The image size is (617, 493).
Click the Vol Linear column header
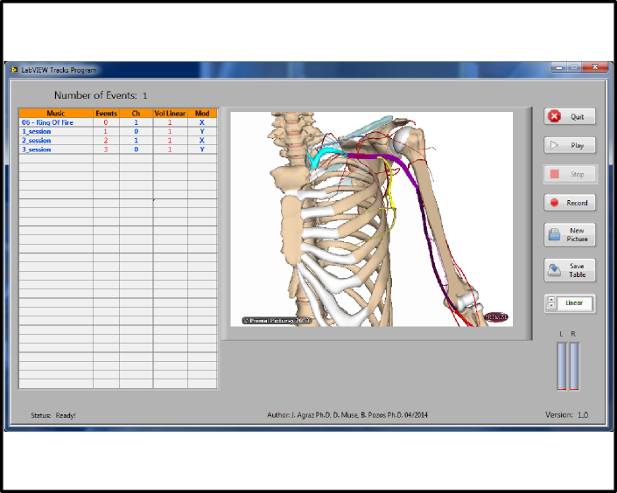[170, 114]
